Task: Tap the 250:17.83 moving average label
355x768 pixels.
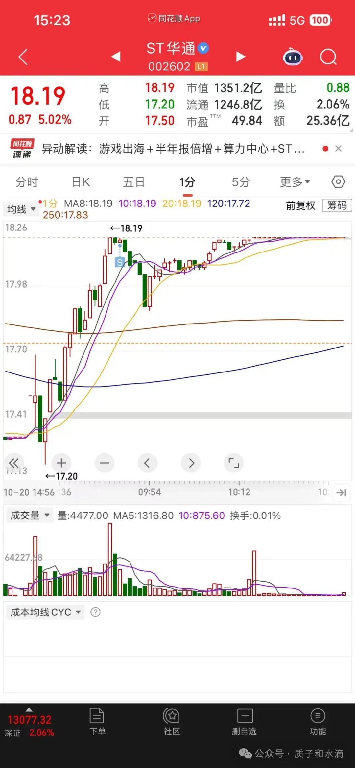Action: coord(65,215)
